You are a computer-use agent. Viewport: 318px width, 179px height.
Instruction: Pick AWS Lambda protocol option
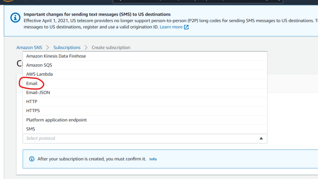pos(145,74)
